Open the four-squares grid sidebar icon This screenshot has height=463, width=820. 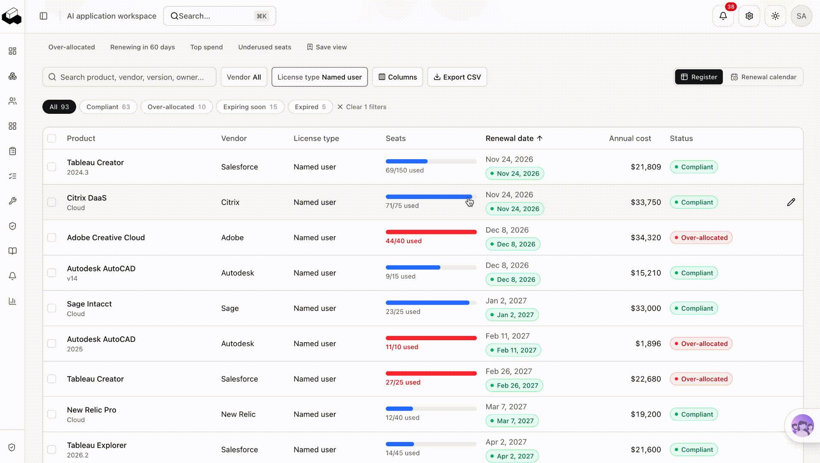tap(12, 126)
